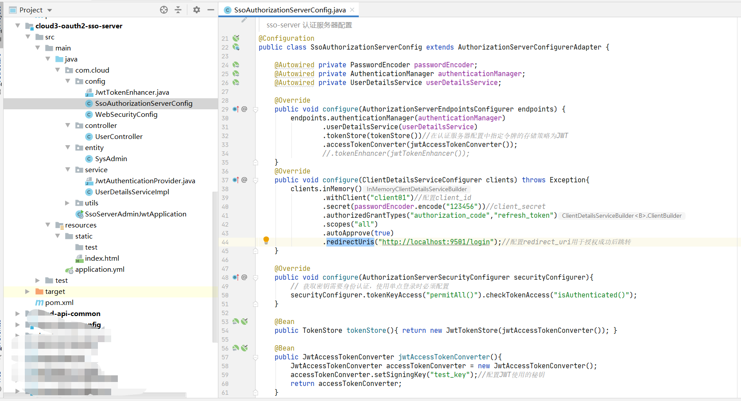The width and height of the screenshot is (741, 401).
Task: Expand the utils package
Action: click(68, 203)
